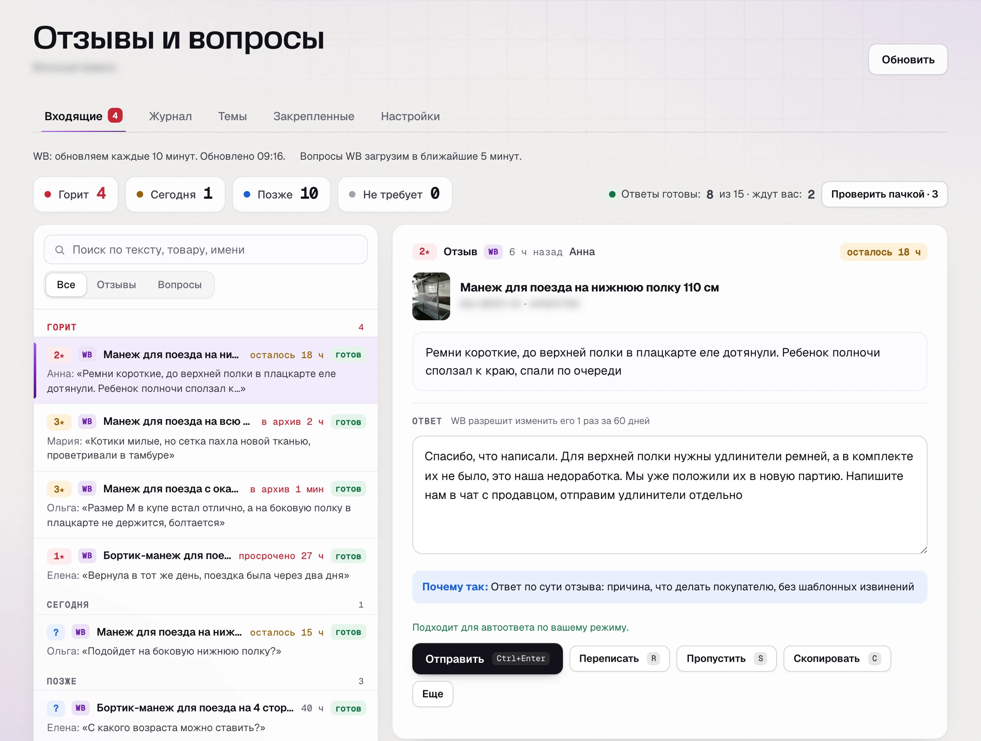This screenshot has height=741, width=981.
Task: Click the Почему так explanation banner
Action: [x=669, y=587]
